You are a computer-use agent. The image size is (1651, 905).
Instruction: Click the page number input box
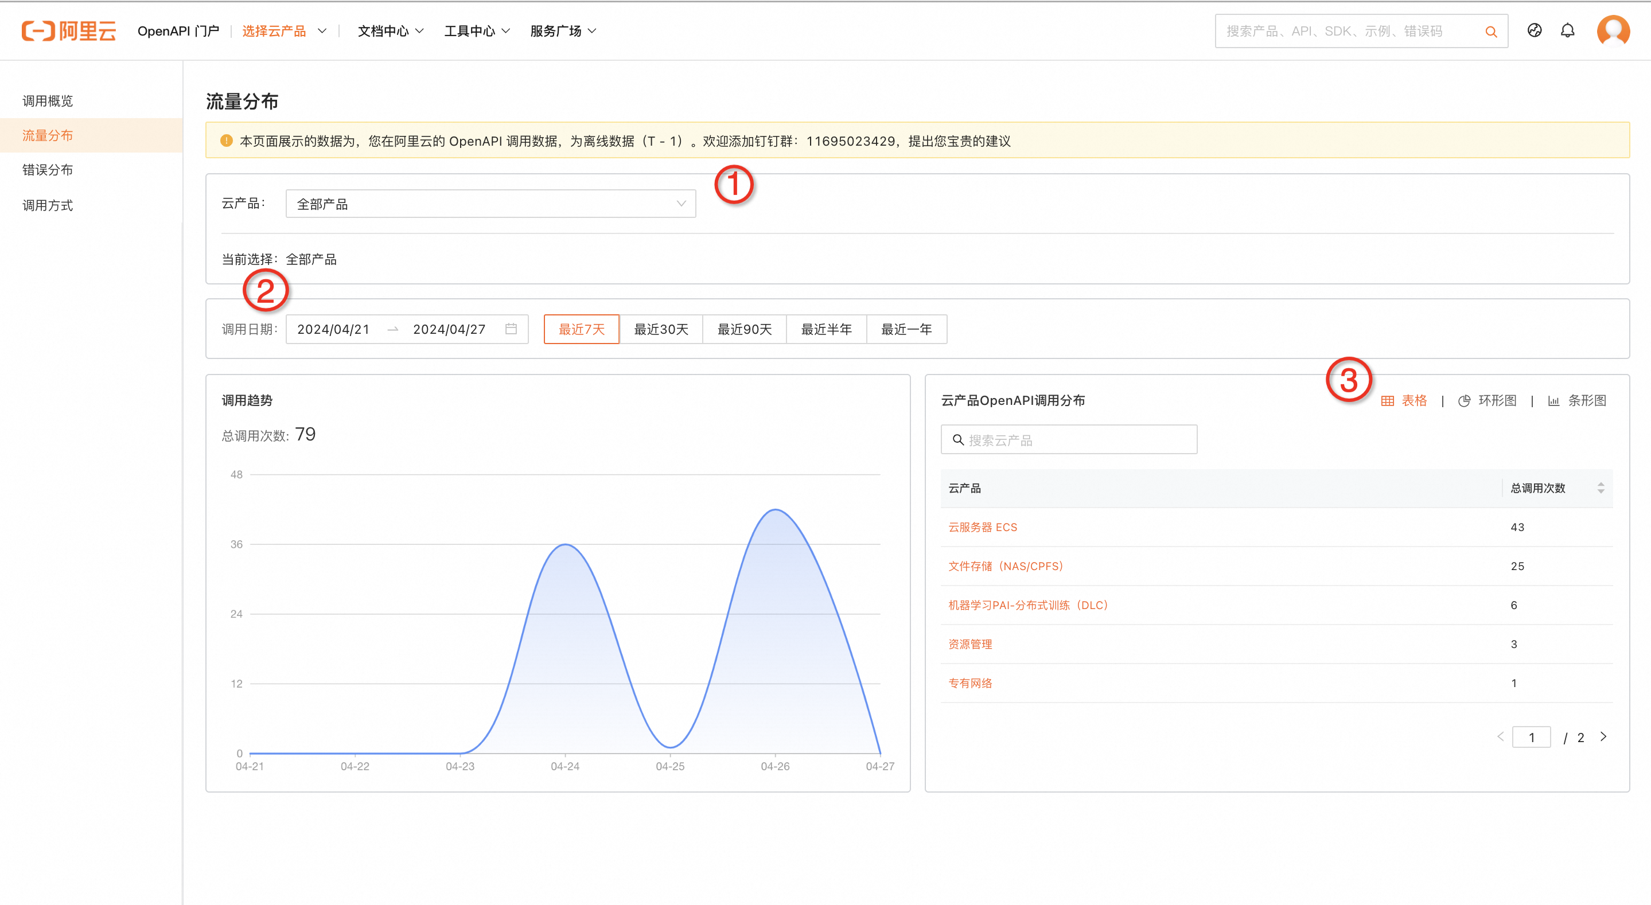pos(1531,737)
